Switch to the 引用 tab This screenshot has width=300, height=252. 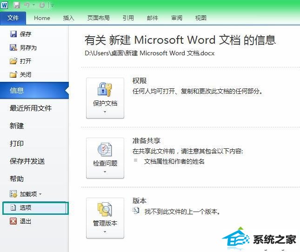tap(128, 18)
